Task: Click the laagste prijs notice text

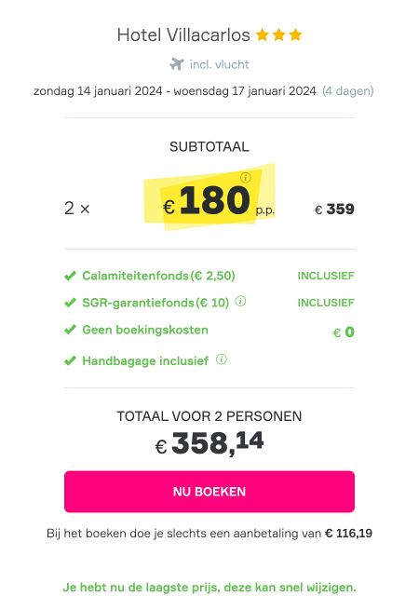Action: pos(209,587)
